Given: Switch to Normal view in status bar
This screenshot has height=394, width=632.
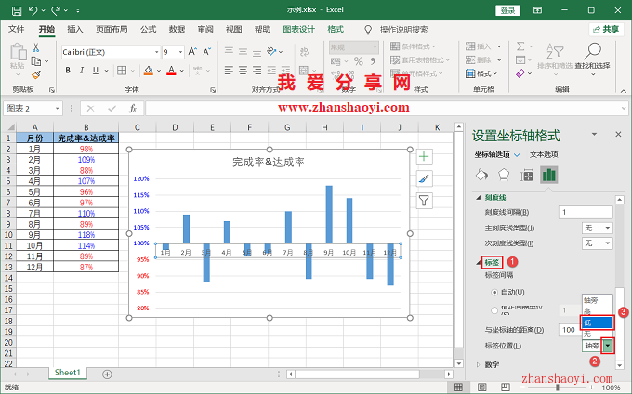Looking at the screenshot, I should [458, 387].
